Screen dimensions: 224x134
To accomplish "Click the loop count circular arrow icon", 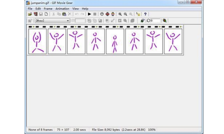I will point(148,21).
